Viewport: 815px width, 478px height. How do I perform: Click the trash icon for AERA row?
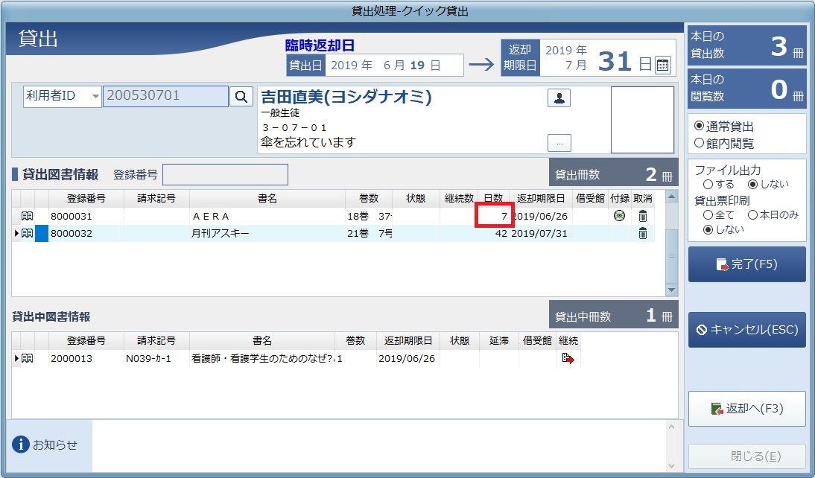643,216
